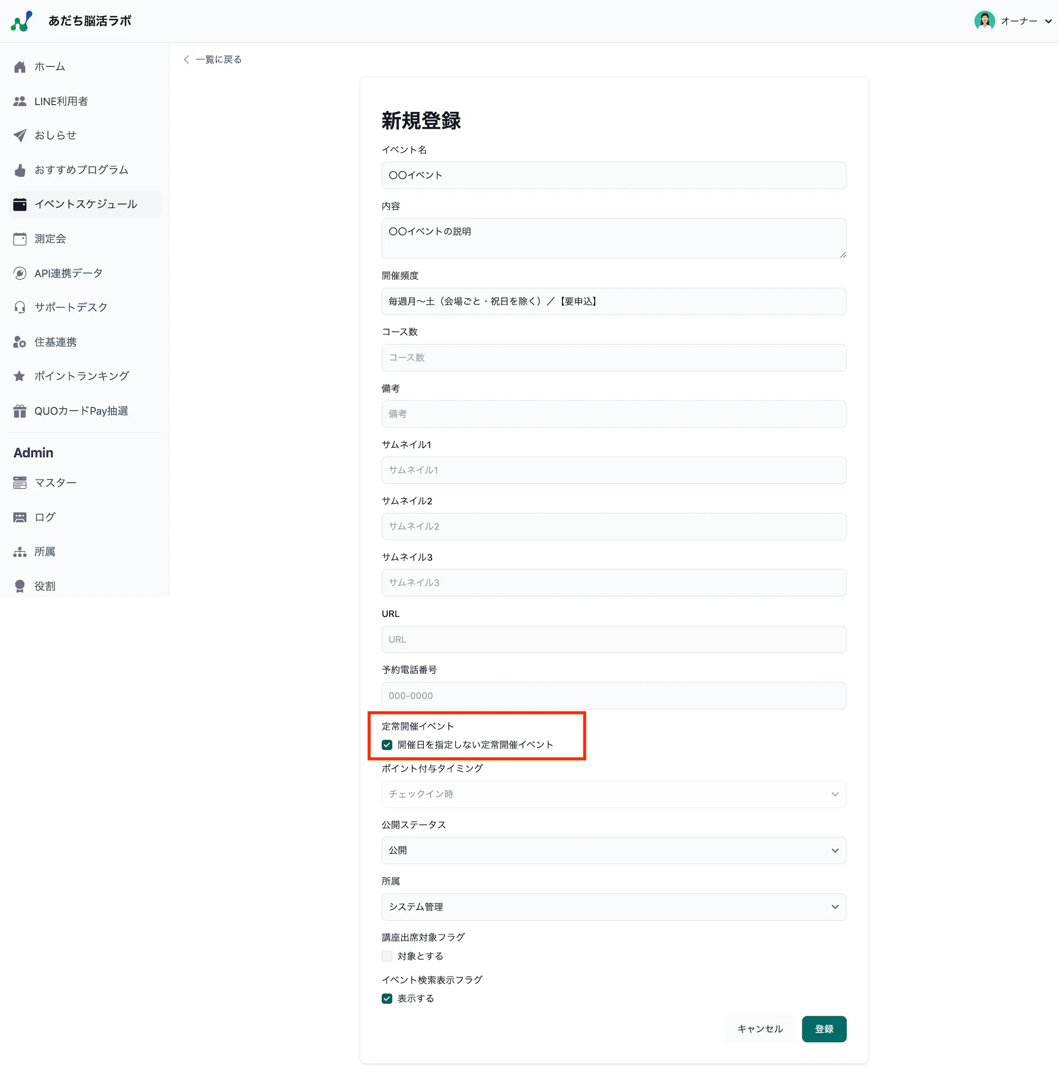Click the gift QUOカードPay抽選 icon
1059x1074 pixels.
[20, 411]
